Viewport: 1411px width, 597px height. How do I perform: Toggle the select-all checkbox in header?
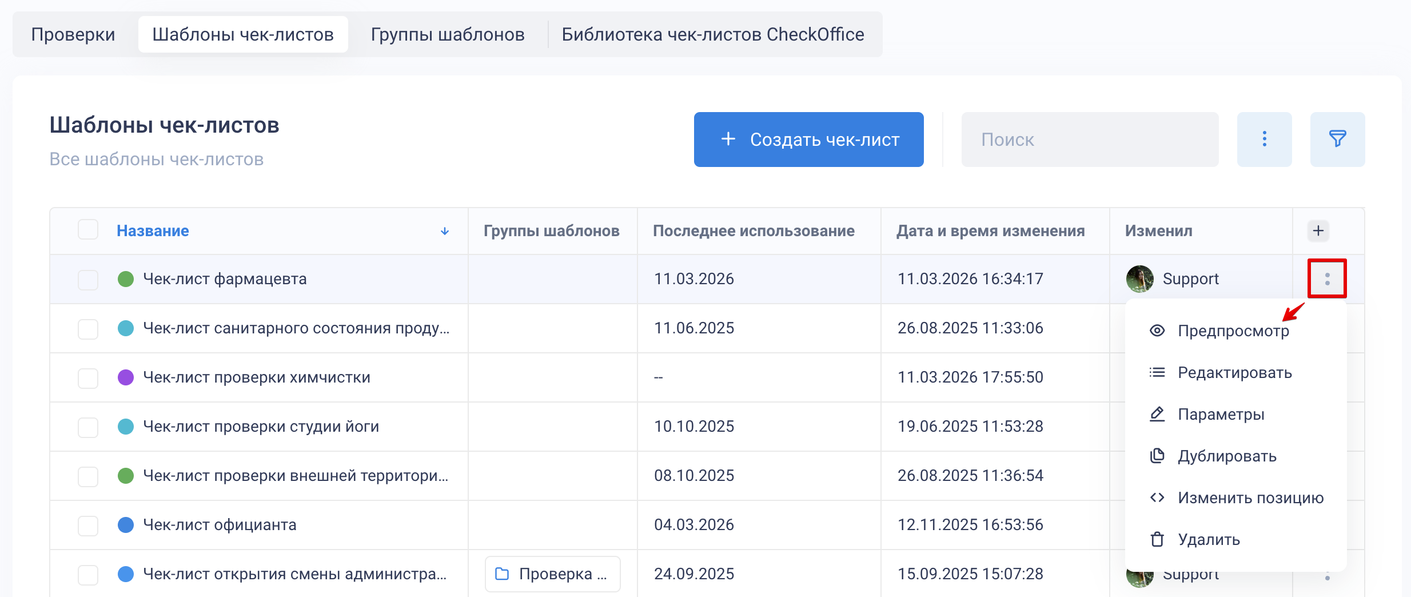point(88,230)
